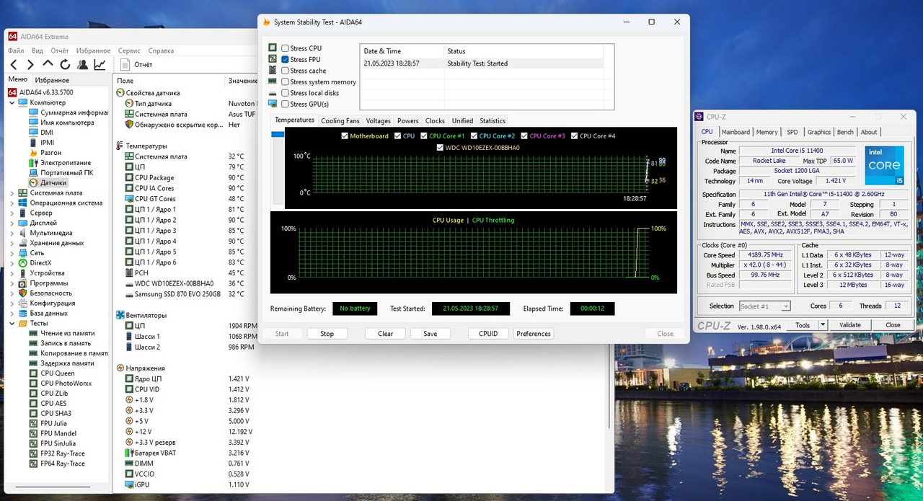Collapse the Компьютер tree node
923x501 pixels.
point(12,102)
